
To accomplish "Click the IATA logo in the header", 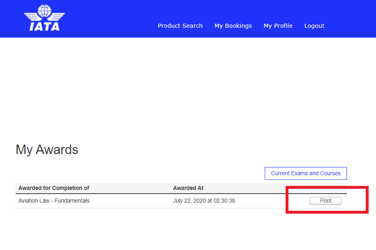I will click(x=44, y=18).
